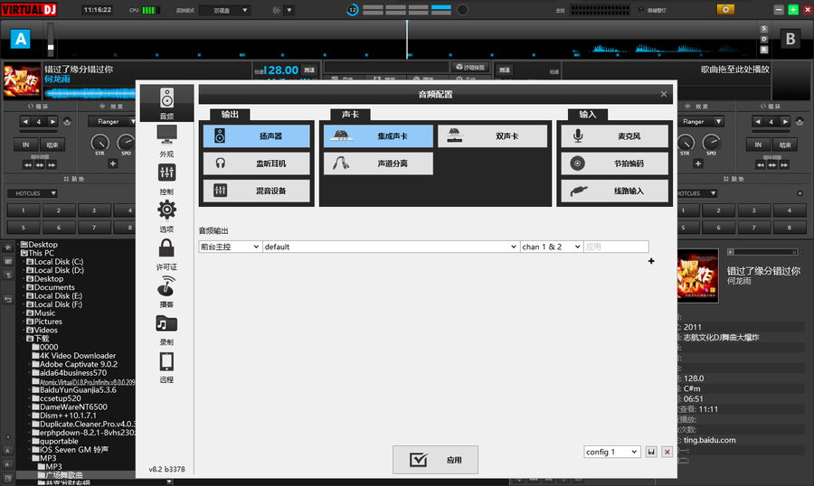
Task: Open the 'config 1' preset dropdown
Action: pyautogui.click(x=612, y=452)
